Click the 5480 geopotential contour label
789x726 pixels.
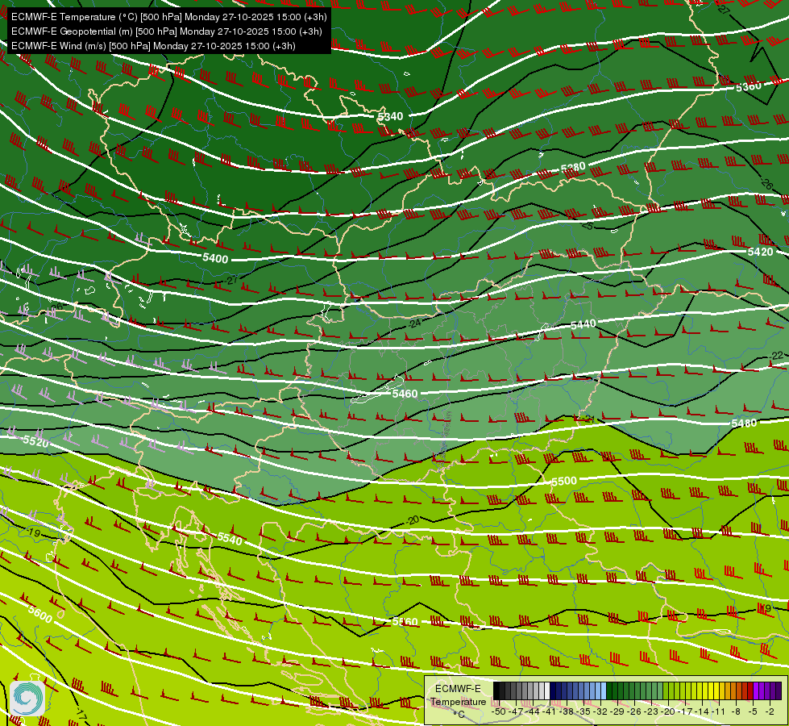744,423
